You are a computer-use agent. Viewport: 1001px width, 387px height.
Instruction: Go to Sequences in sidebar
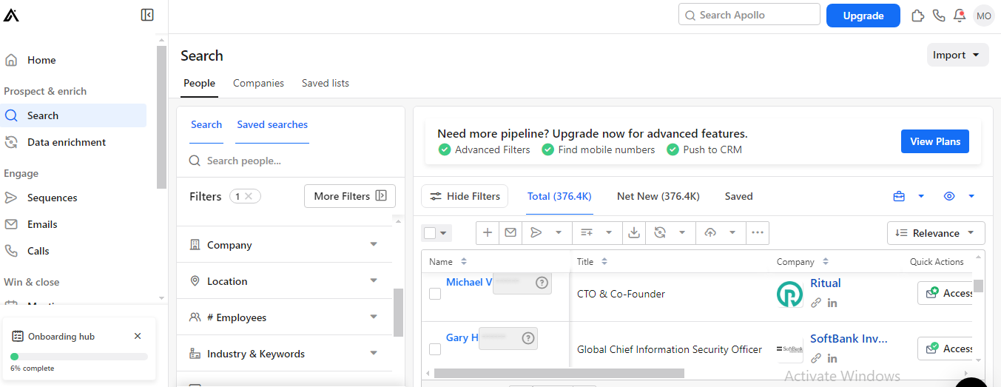[52, 198]
